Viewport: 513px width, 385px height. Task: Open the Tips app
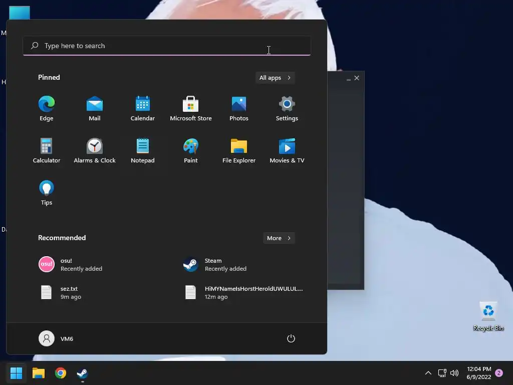click(x=47, y=193)
